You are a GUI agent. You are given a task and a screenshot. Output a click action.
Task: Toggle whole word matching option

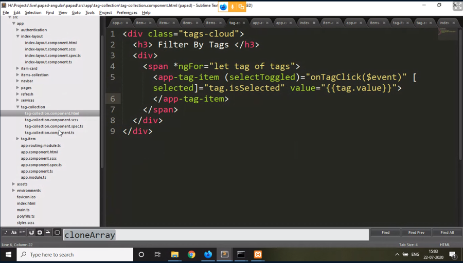tap(22, 233)
